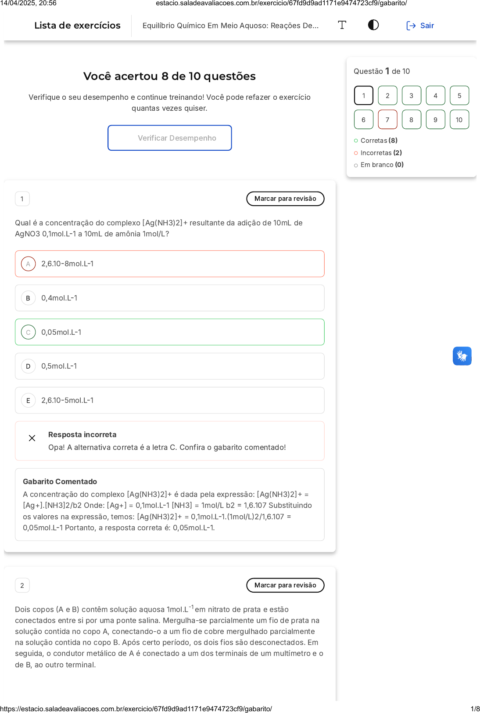Viewport: 480px width, 713px height.
Task: Click the Sair link text
Action: click(427, 25)
